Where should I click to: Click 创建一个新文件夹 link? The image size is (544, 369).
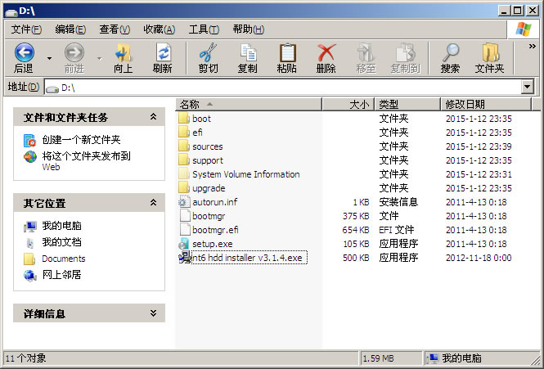click(81, 140)
